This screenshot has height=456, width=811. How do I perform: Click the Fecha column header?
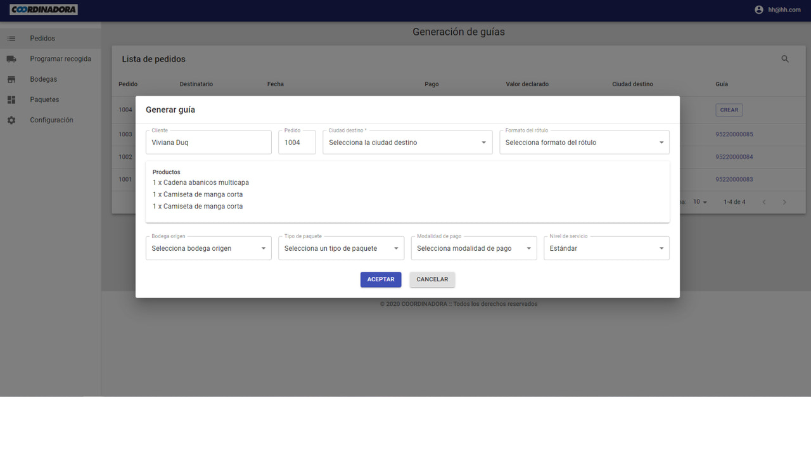tap(276, 84)
